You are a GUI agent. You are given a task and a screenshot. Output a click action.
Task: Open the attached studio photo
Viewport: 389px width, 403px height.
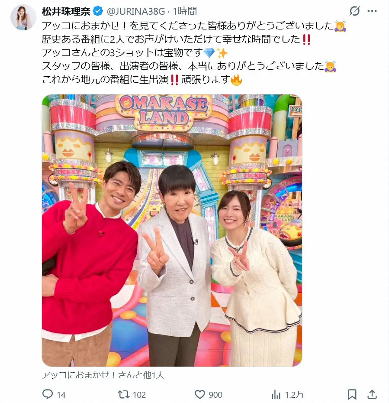(172, 230)
